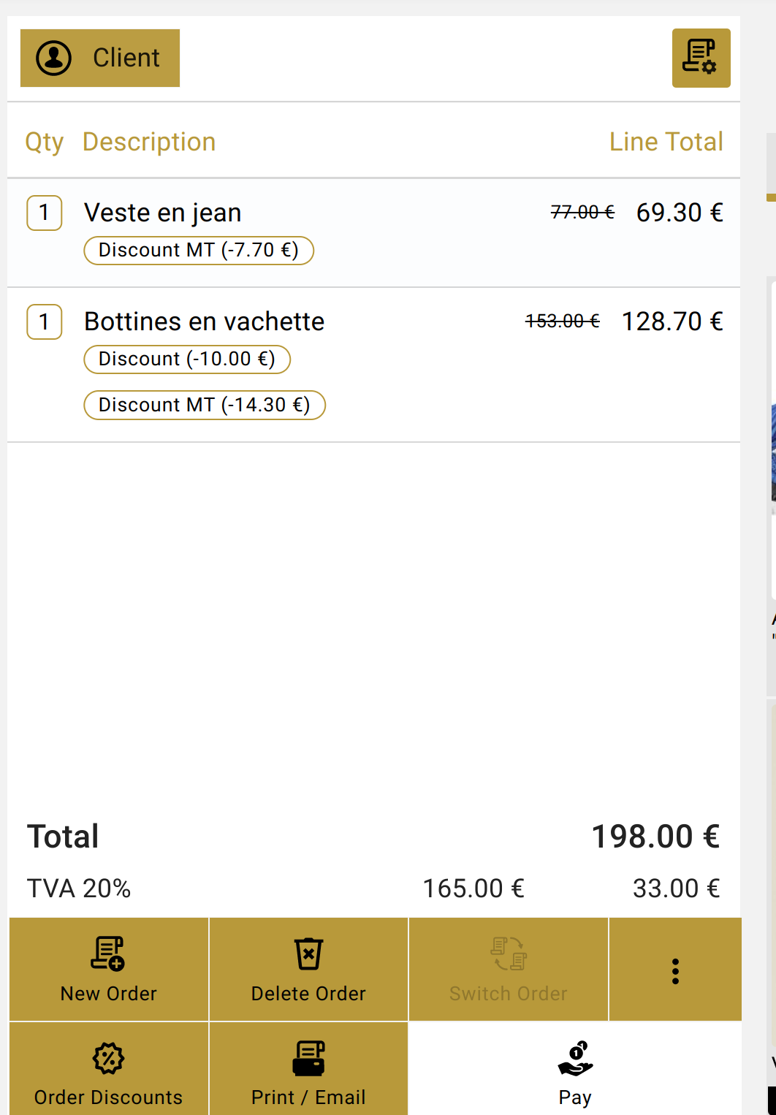
Task: Click Print / Email printer icon
Action: click(x=308, y=1058)
